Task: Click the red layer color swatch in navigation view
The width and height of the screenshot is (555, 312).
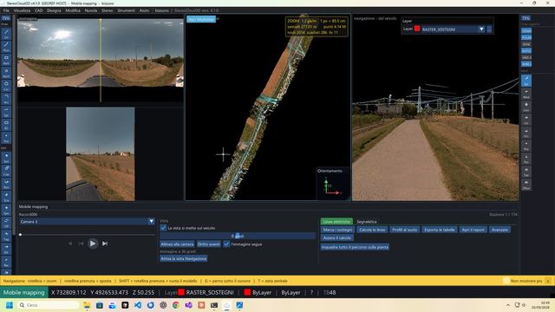Action: (x=417, y=29)
